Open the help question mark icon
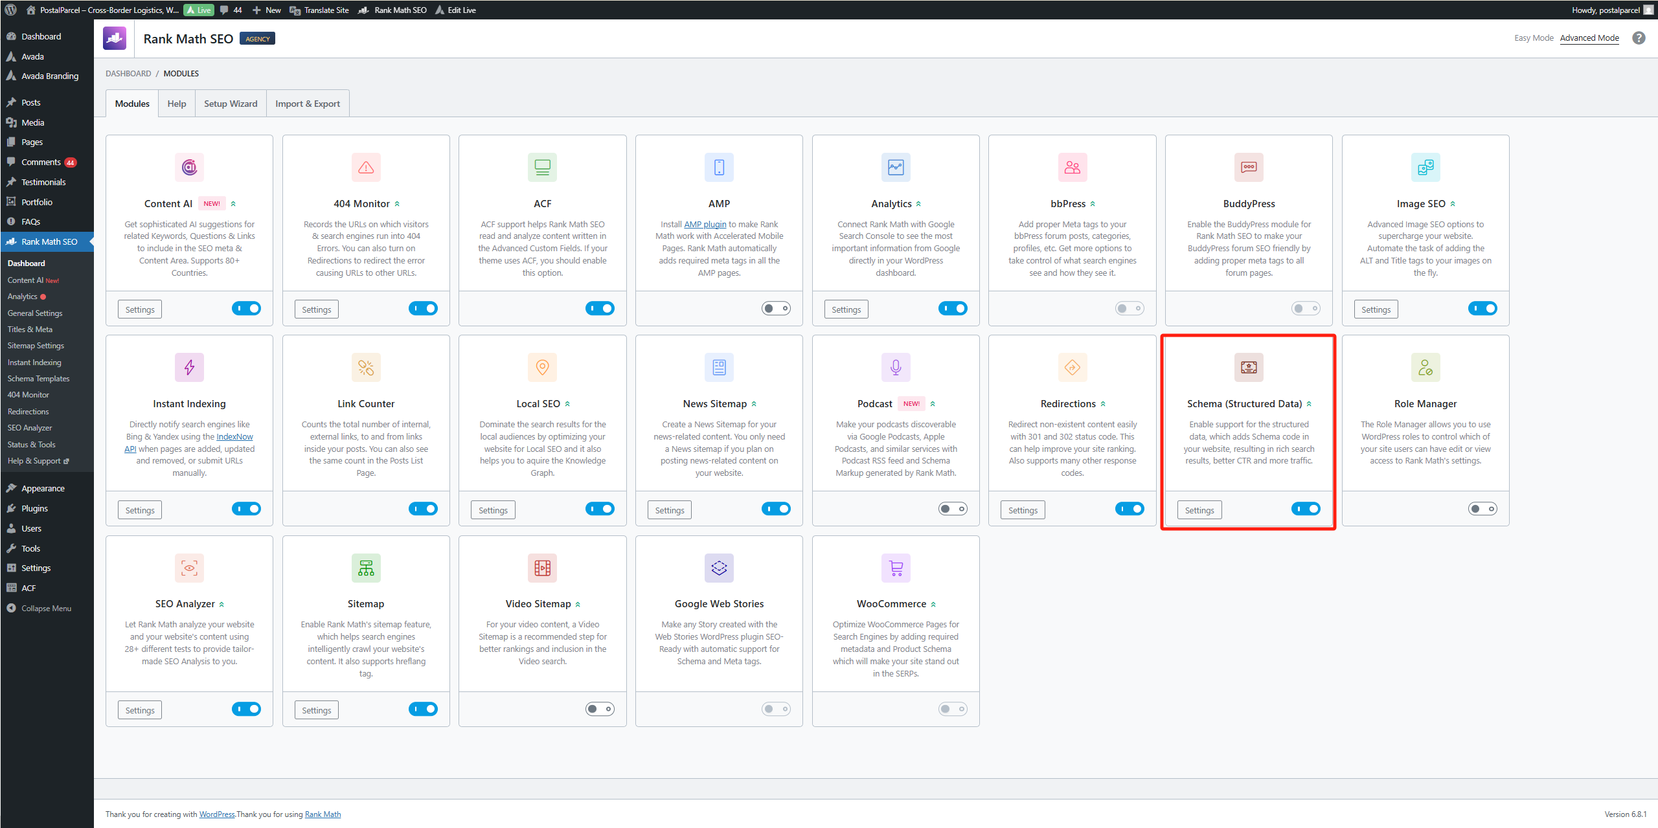The image size is (1658, 828). click(x=1639, y=38)
